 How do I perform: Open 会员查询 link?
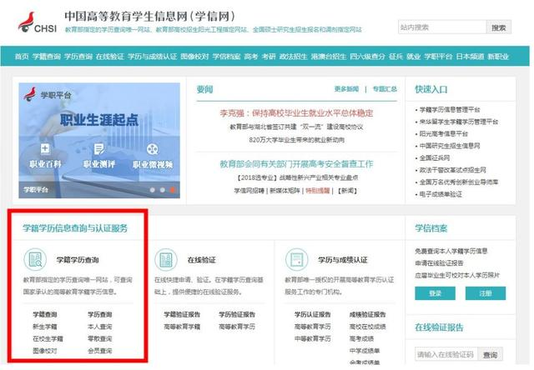(x=99, y=351)
